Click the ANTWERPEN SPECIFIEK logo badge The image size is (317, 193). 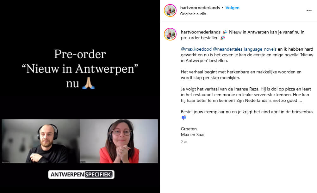(x=81, y=174)
